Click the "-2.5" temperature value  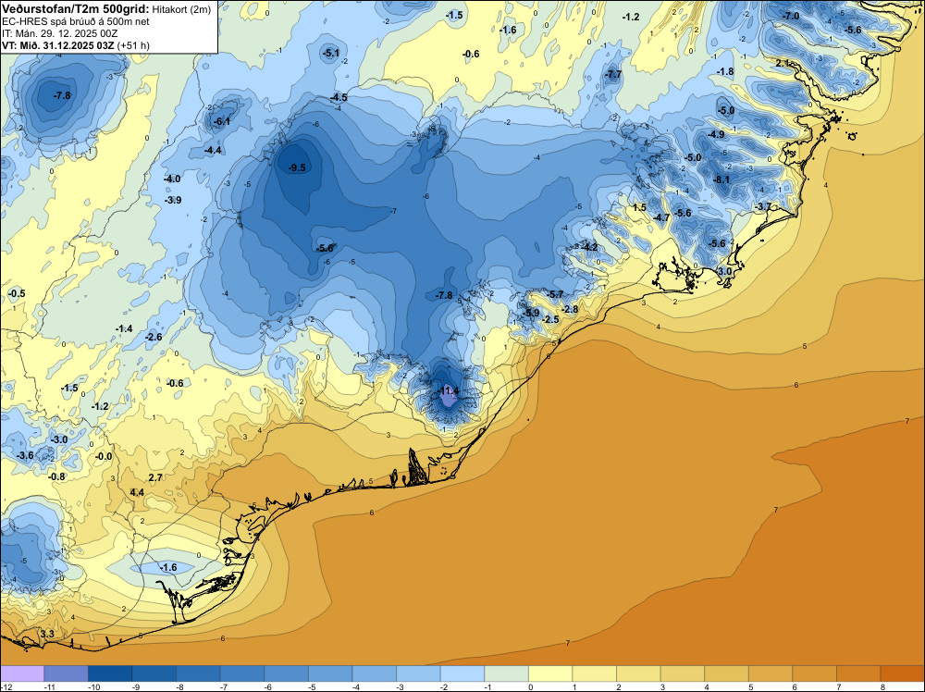pos(549,319)
